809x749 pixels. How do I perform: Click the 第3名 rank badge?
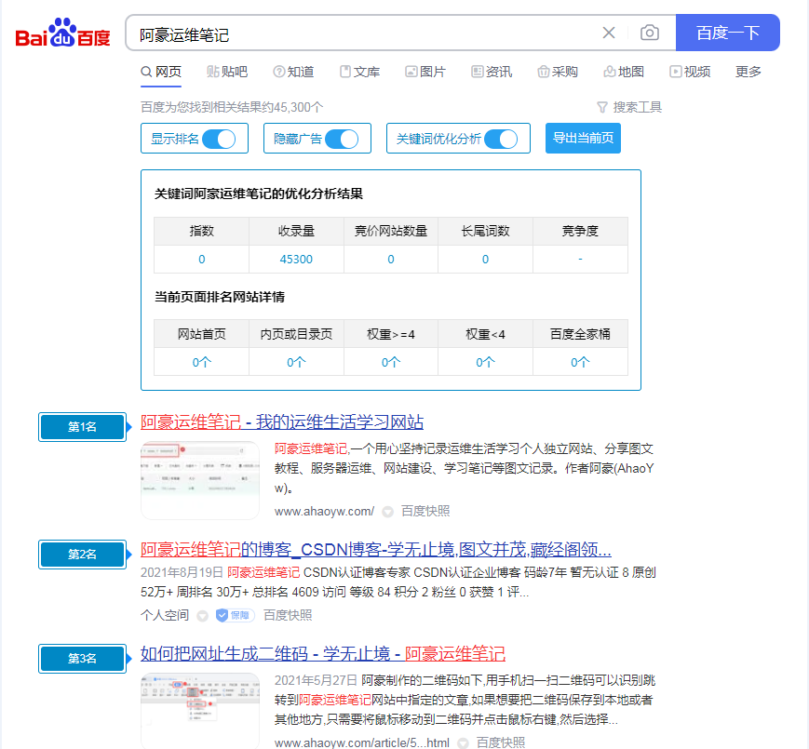pyautogui.click(x=83, y=658)
